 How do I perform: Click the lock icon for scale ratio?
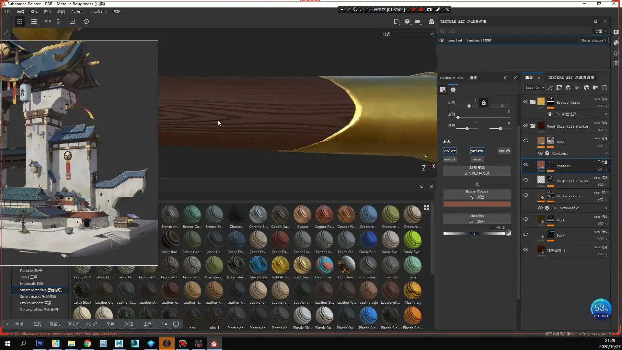(483, 103)
